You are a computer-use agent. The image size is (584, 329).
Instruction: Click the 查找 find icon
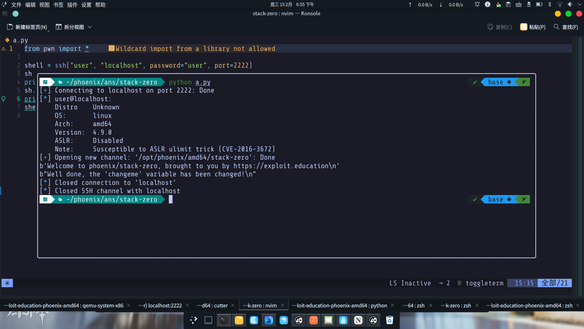coord(556,27)
